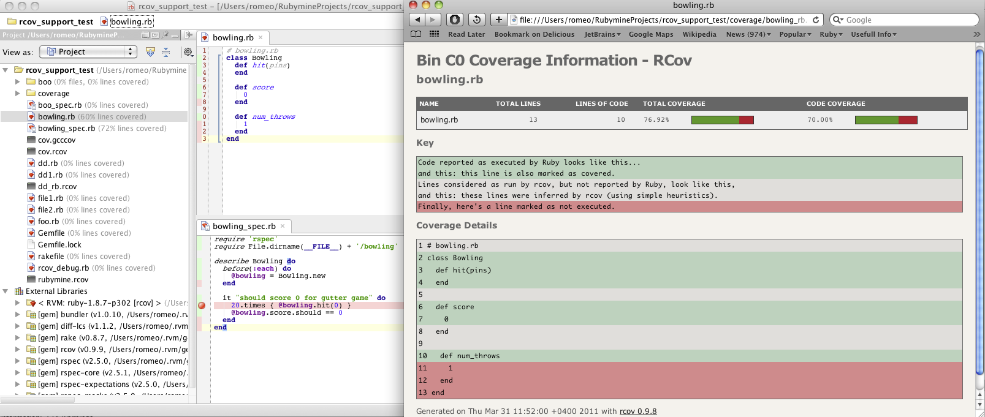Click the code coverage progress bar
Screen dimensions: 985x417
point(886,120)
